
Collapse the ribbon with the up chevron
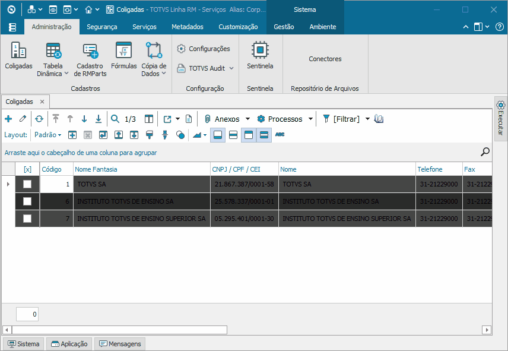465,27
